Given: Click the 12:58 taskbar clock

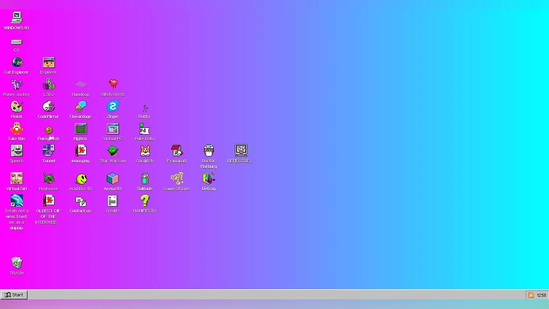Looking at the screenshot, I should coord(542,295).
